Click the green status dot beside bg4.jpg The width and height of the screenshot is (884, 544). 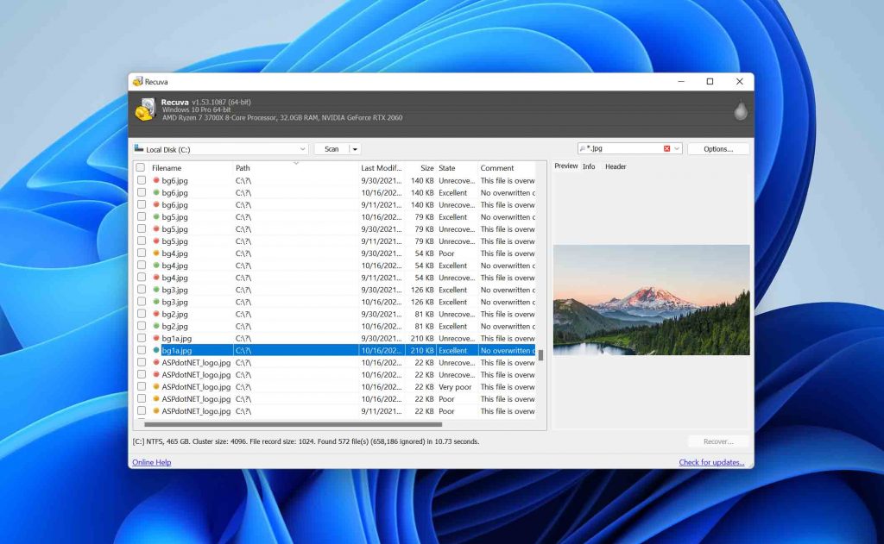coord(155,266)
